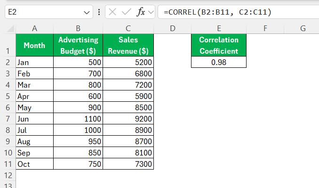Click revenue cell with value 8900

(128, 130)
